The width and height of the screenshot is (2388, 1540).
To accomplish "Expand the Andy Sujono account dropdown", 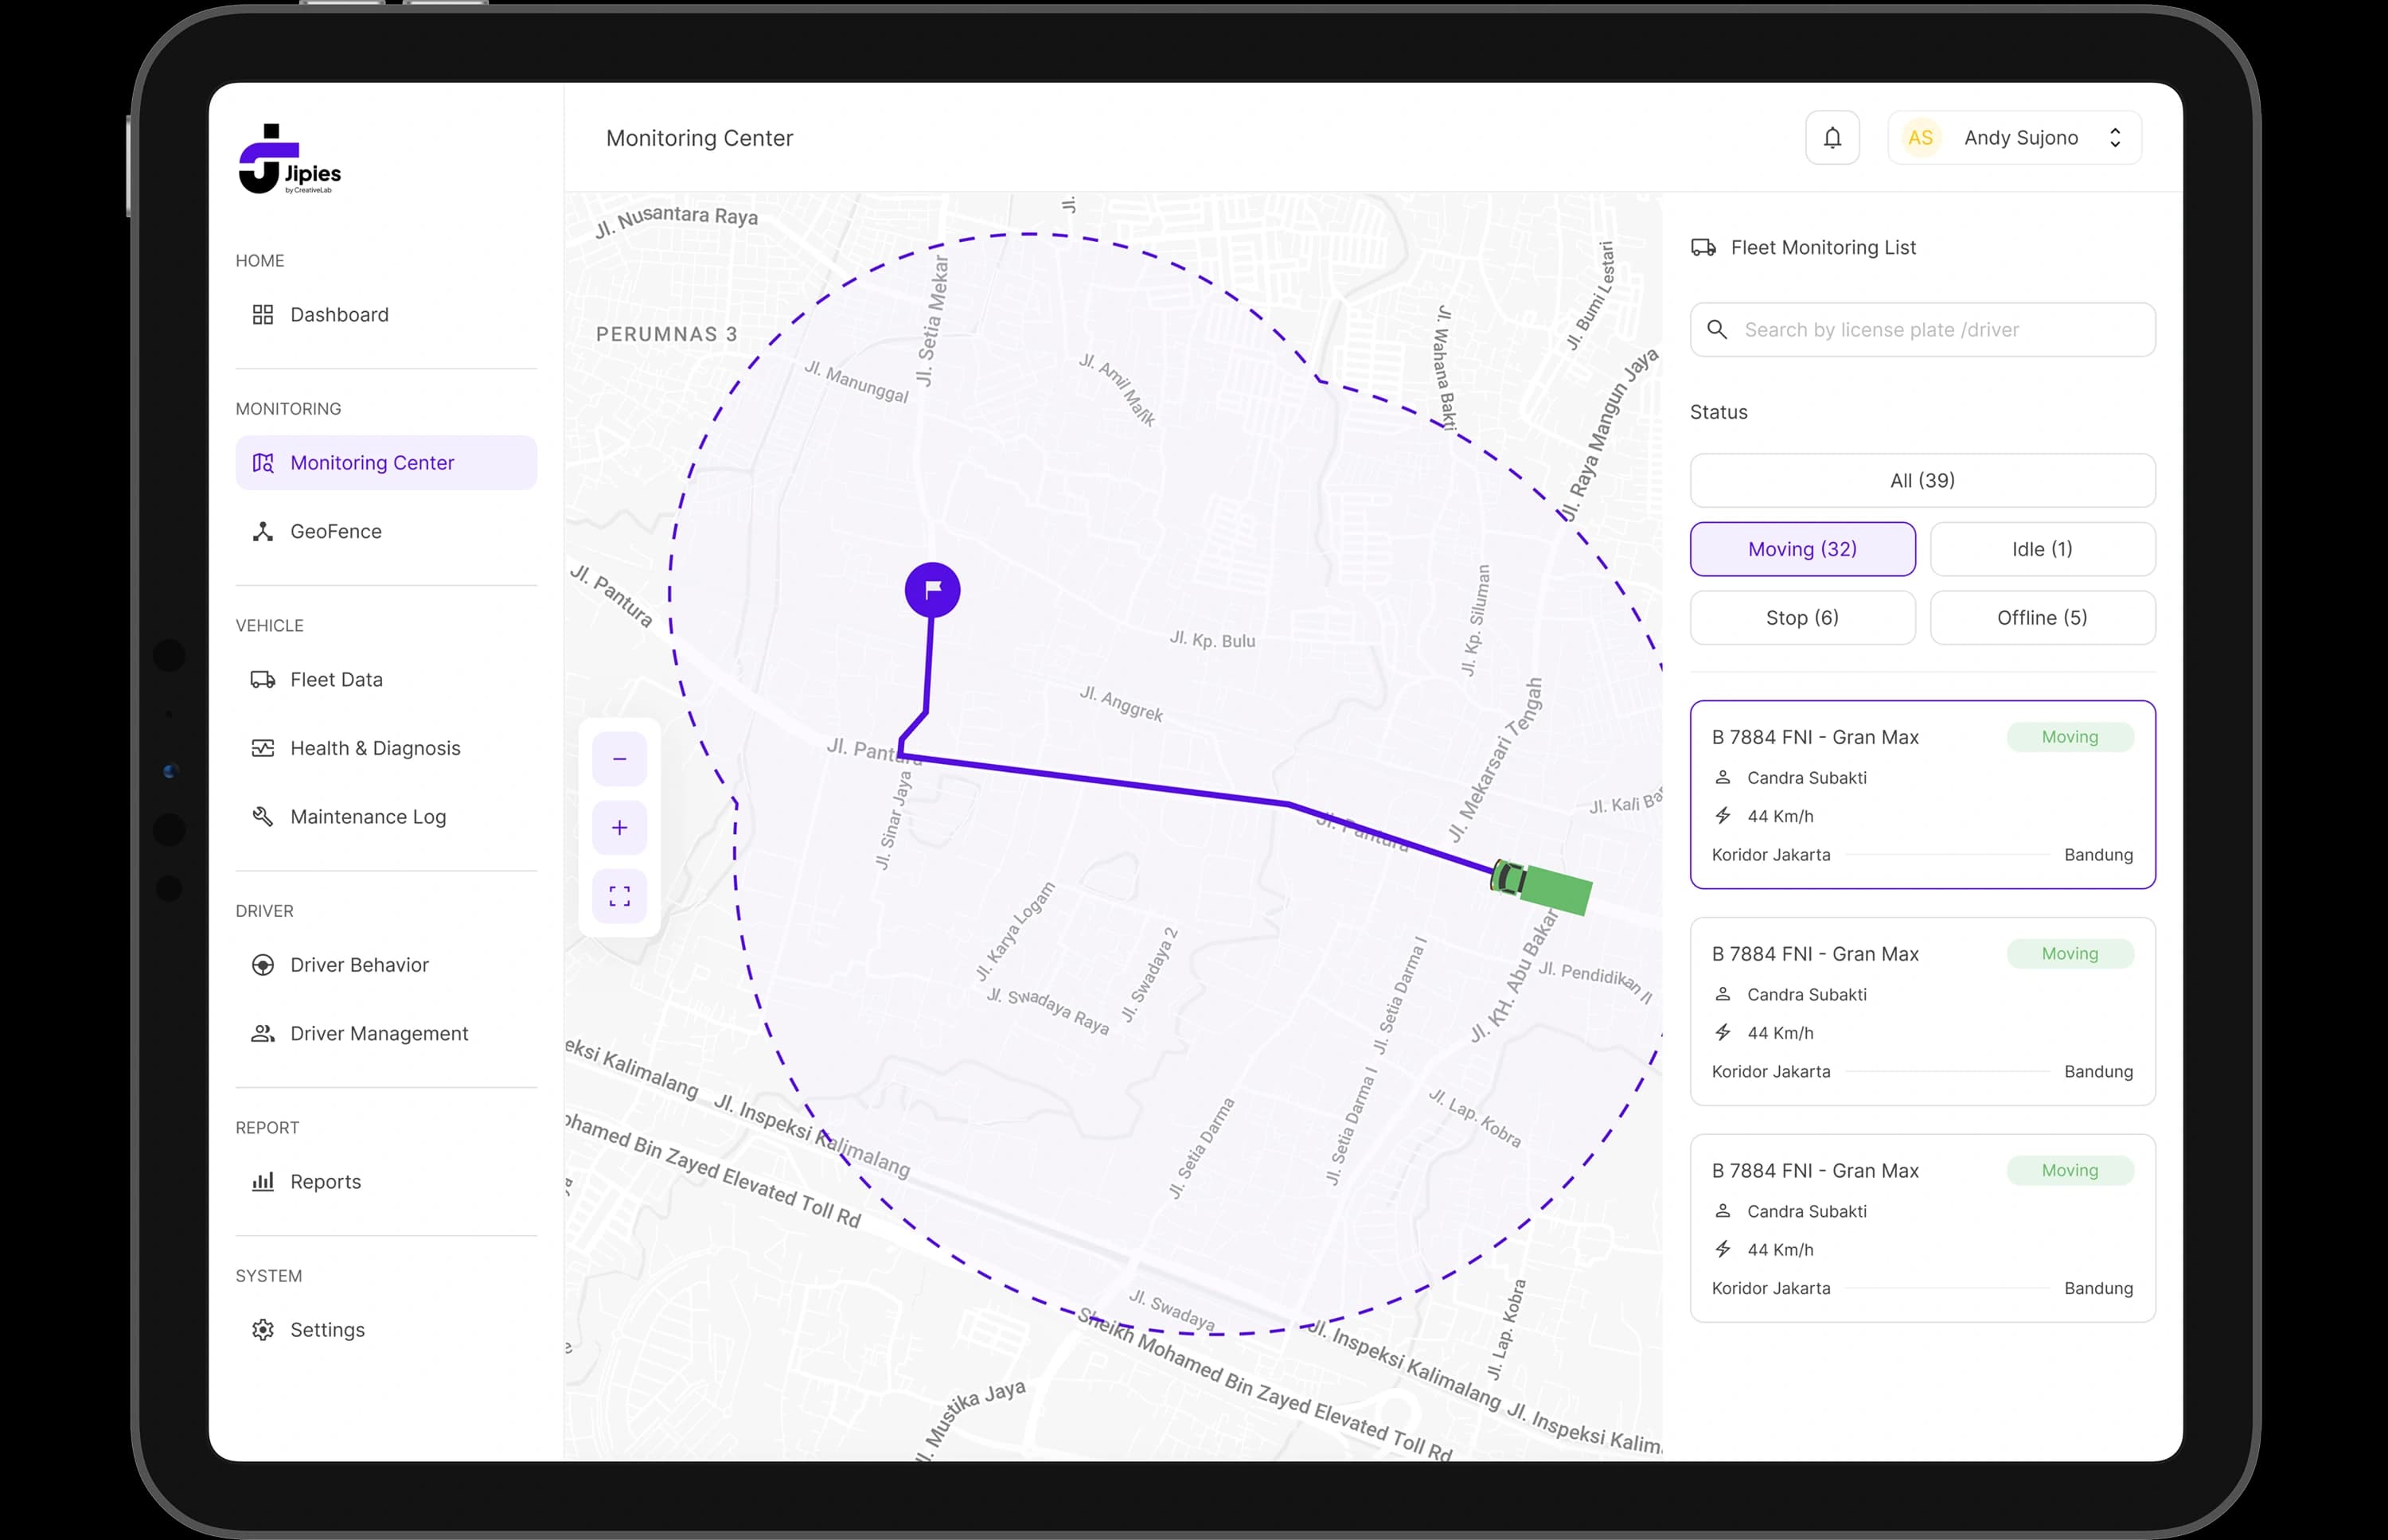I will 2015,138.
